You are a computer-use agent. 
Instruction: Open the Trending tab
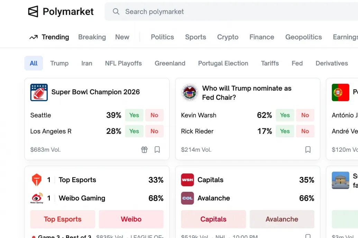(x=49, y=37)
